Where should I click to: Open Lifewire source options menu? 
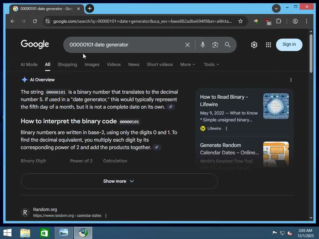226,129
